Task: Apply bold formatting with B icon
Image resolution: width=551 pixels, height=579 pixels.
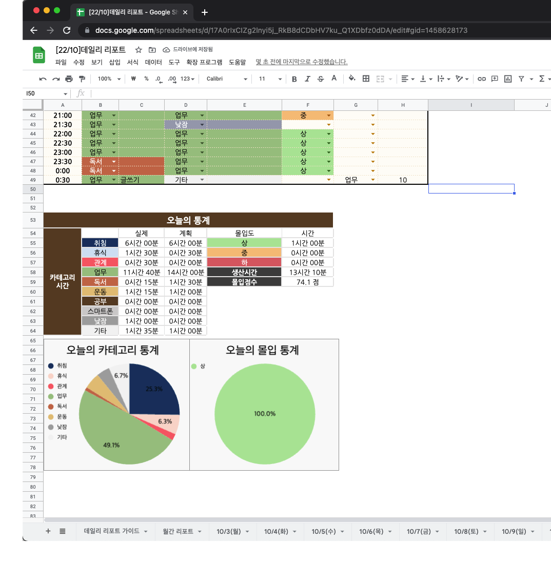Action: click(294, 79)
